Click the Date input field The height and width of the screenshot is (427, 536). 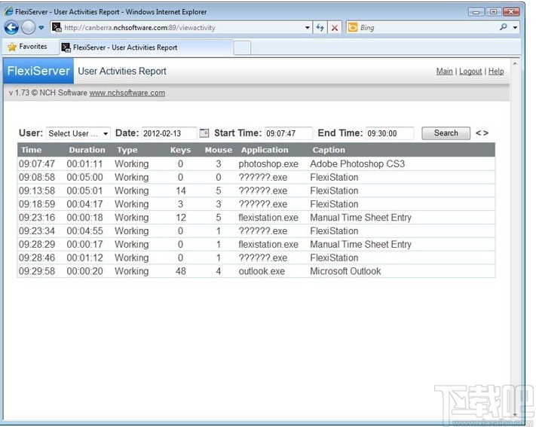[x=169, y=133]
